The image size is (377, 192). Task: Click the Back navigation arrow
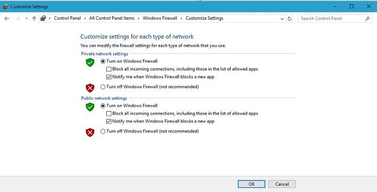click(x=7, y=18)
